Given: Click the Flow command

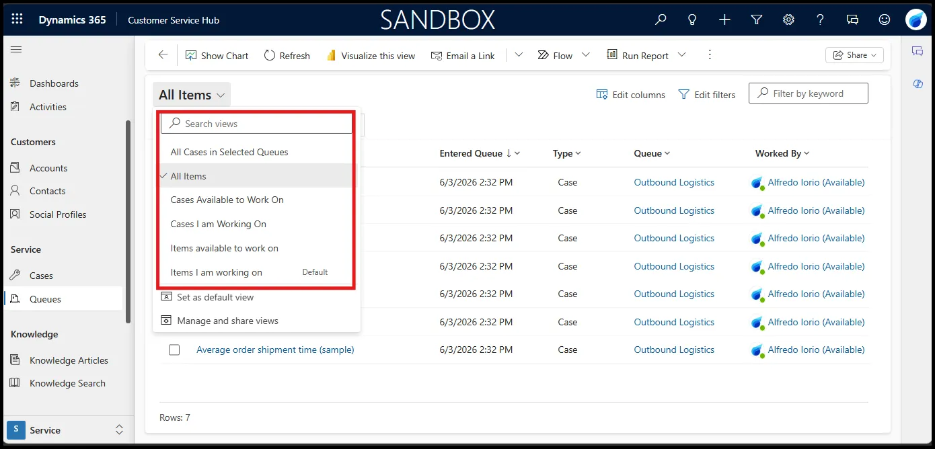Looking at the screenshot, I should 555,56.
